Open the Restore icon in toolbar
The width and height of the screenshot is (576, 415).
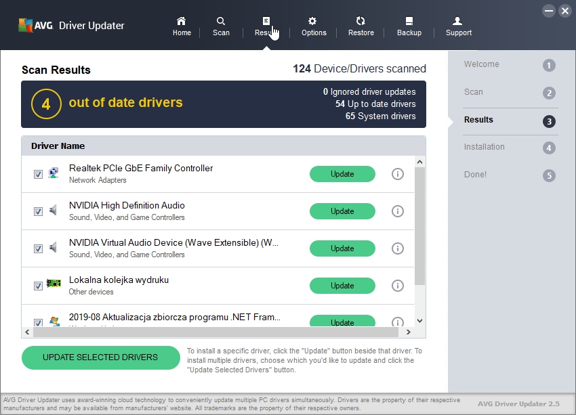coord(361,22)
